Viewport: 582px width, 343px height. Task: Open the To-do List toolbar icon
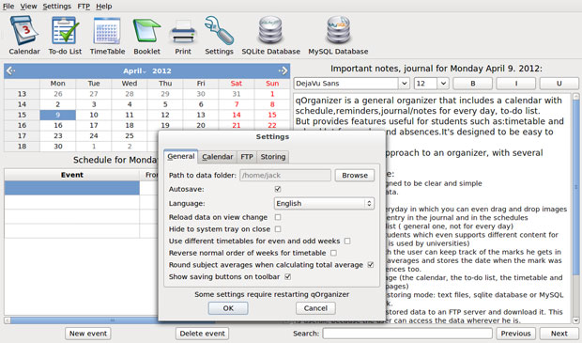pos(65,36)
